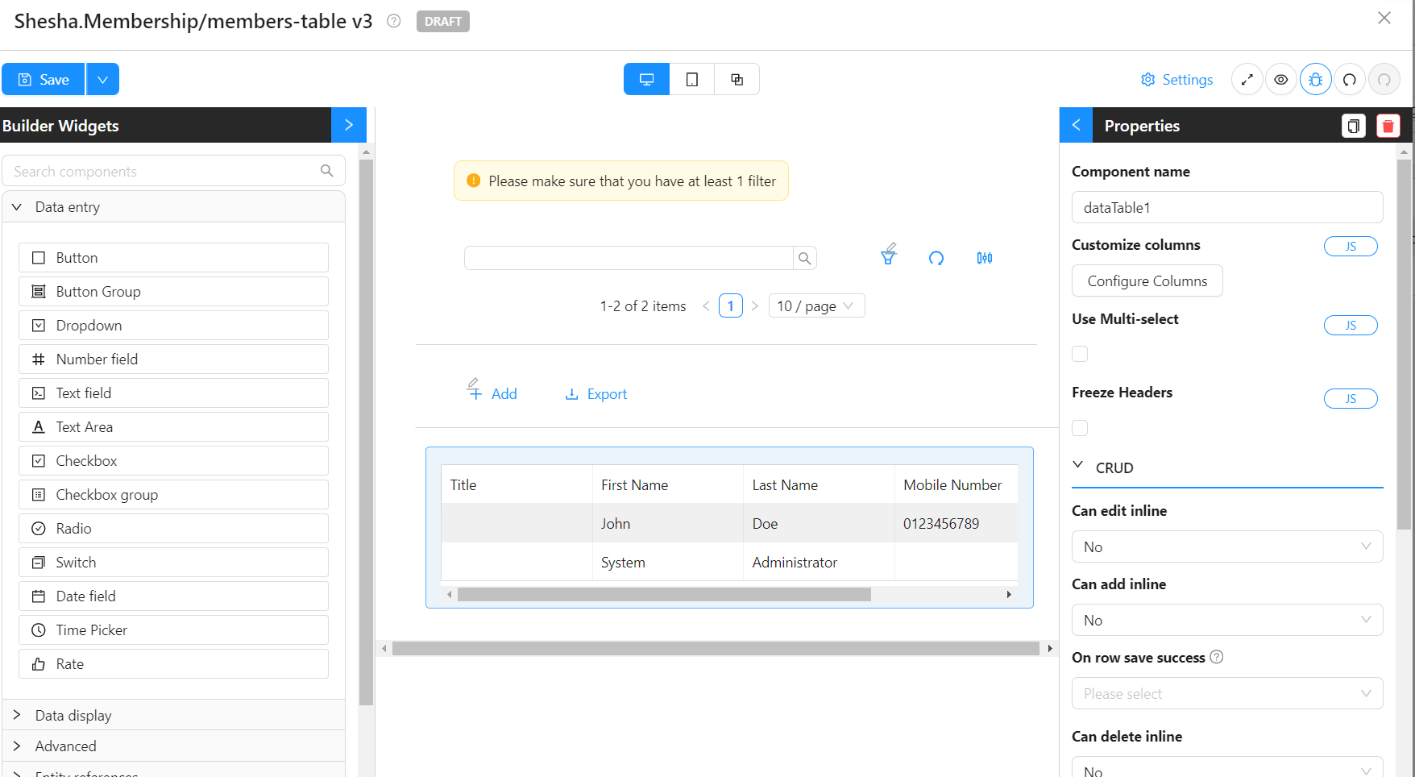Toggle JS mode for Freeze Headers
The width and height of the screenshot is (1415, 777).
point(1351,399)
